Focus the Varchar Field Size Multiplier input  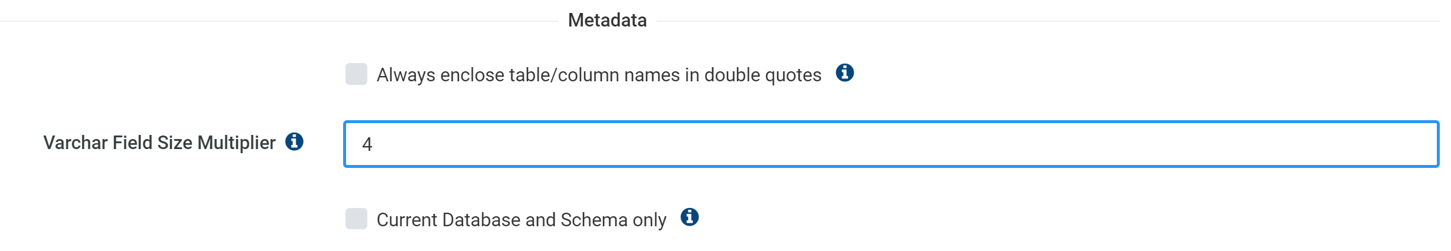[x=891, y=144]
